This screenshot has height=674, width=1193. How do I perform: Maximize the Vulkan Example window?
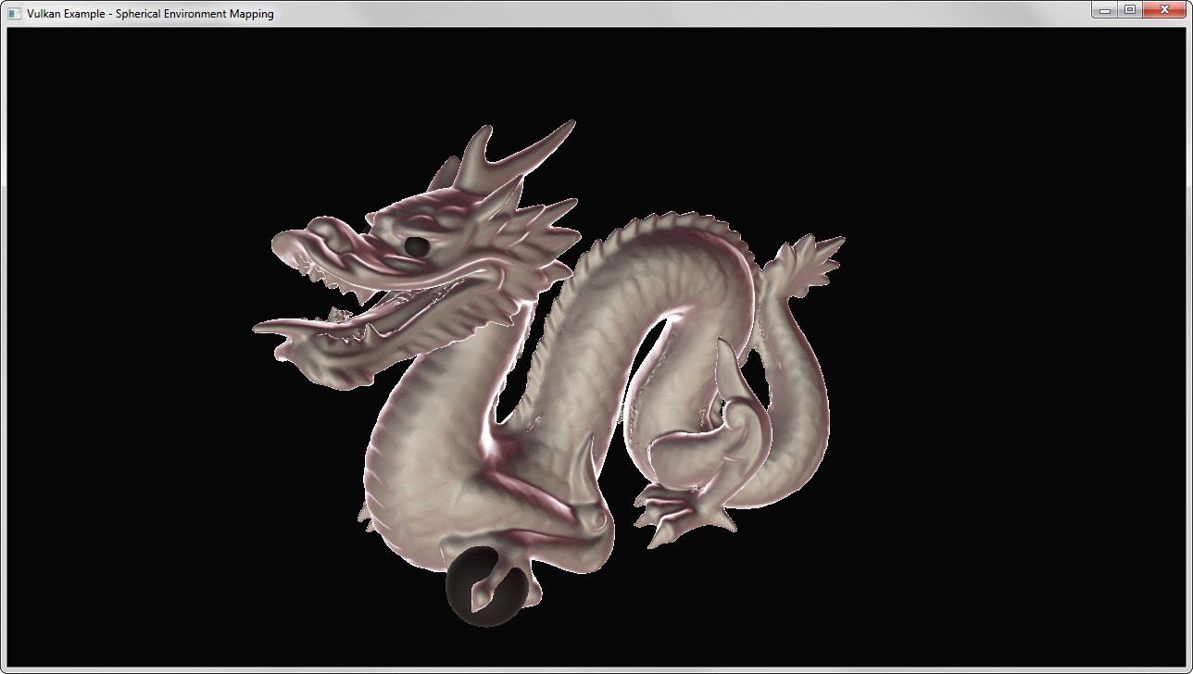(x=1130, y=10)
